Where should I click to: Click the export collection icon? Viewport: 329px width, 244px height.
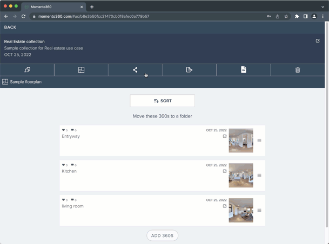[189, 69]
